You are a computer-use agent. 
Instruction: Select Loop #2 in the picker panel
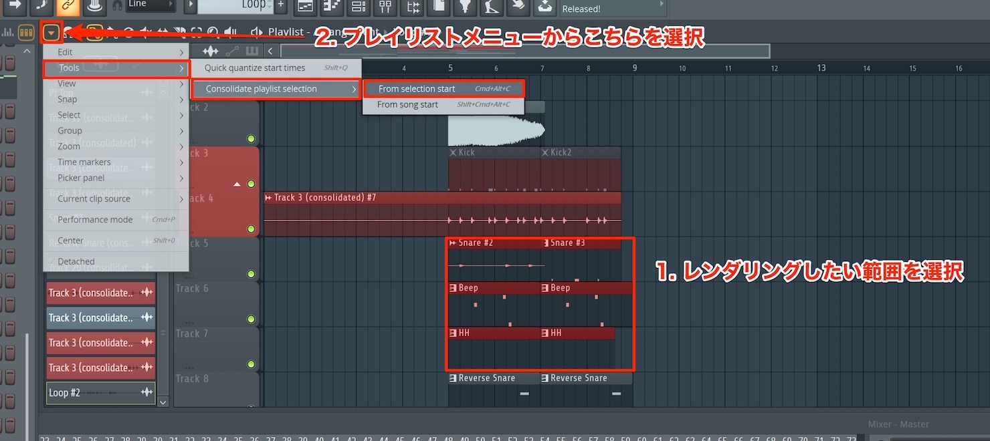(x=101, y=393)
